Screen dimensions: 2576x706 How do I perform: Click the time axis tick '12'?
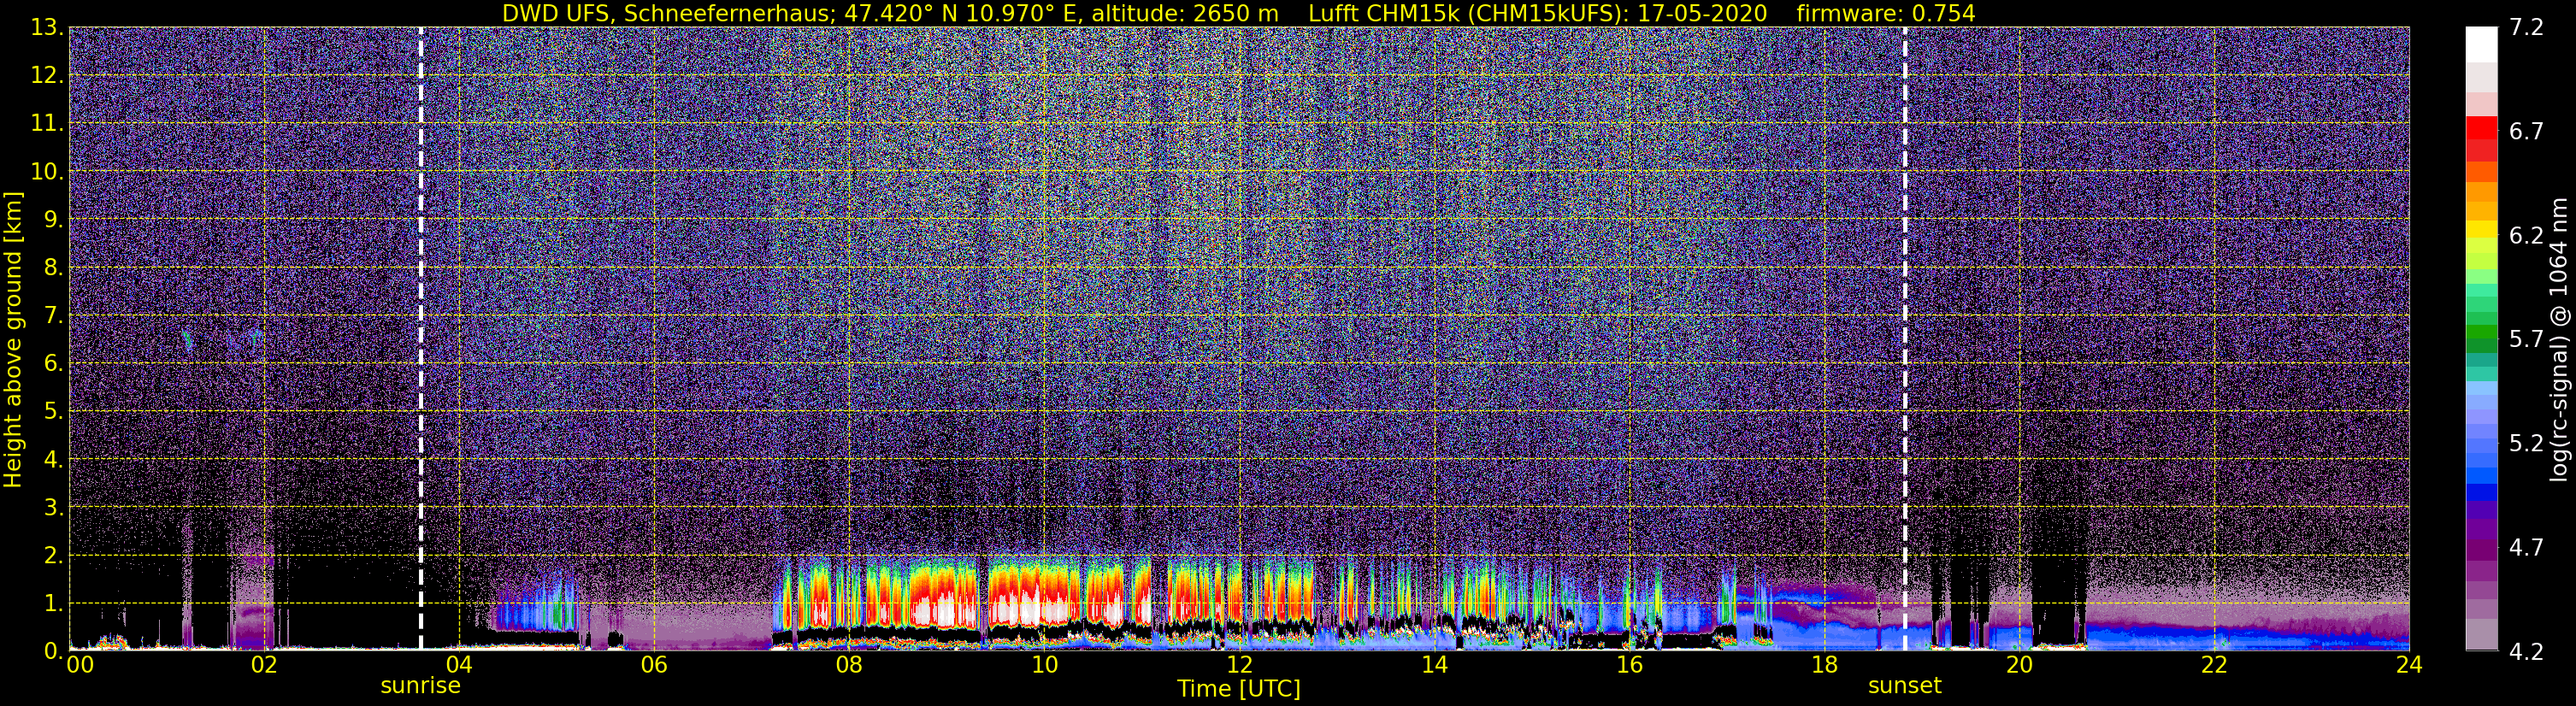pyautogui.click(x=1239, y=665)
